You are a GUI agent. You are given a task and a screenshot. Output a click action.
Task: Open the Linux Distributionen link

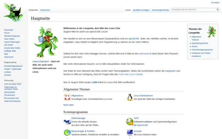click(143, 96)
